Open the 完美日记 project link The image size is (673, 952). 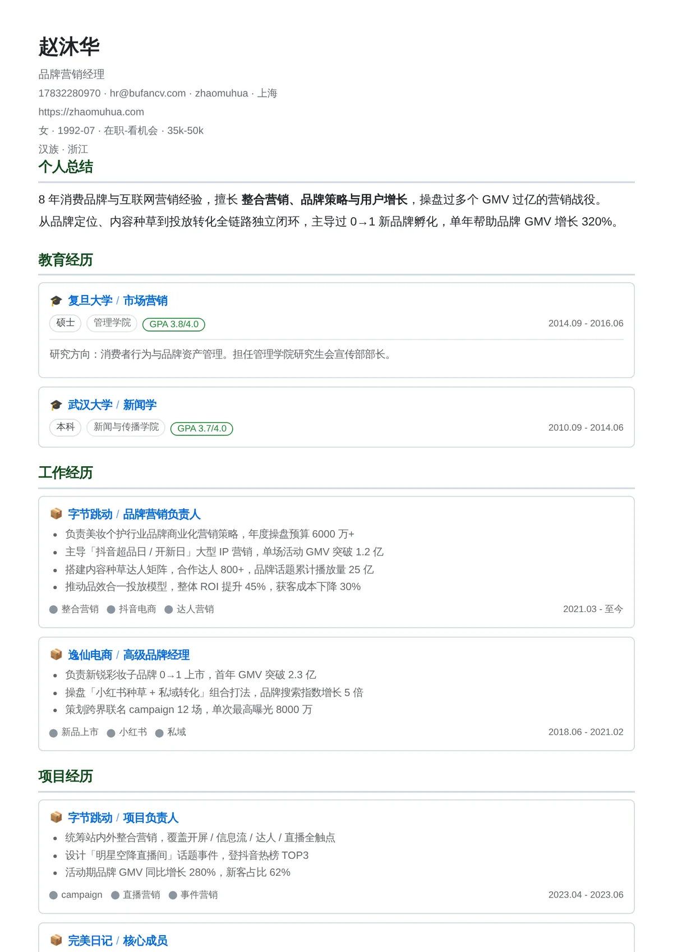coord(90,941)
